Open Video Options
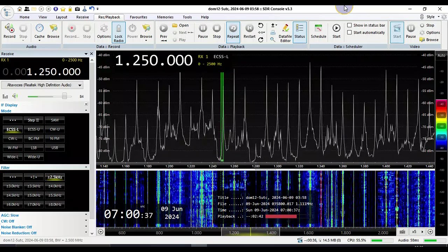The height and width of the screenshot is (252, 448). 430,33
